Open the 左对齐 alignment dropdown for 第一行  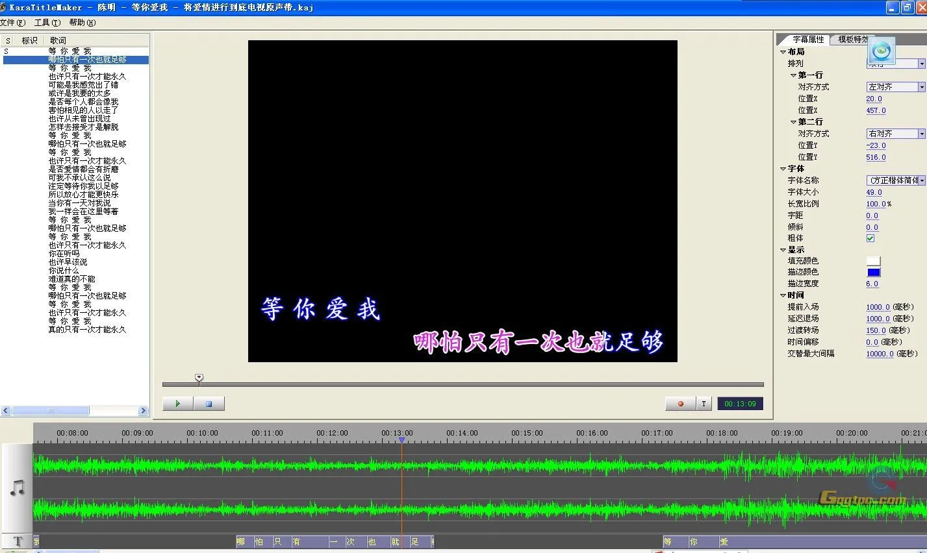[922, 86]
